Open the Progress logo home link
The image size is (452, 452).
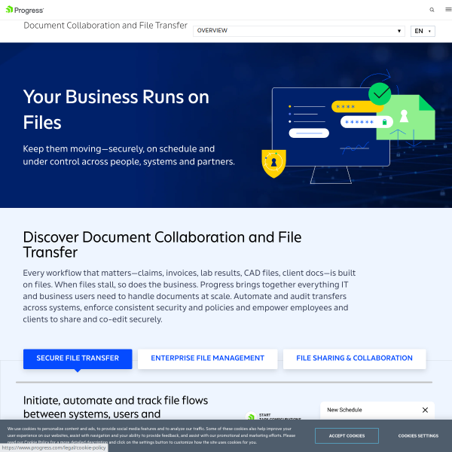pos(25,10)
